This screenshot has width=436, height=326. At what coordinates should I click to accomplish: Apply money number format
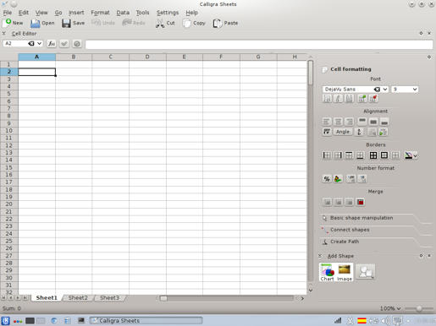coord(338,179)
